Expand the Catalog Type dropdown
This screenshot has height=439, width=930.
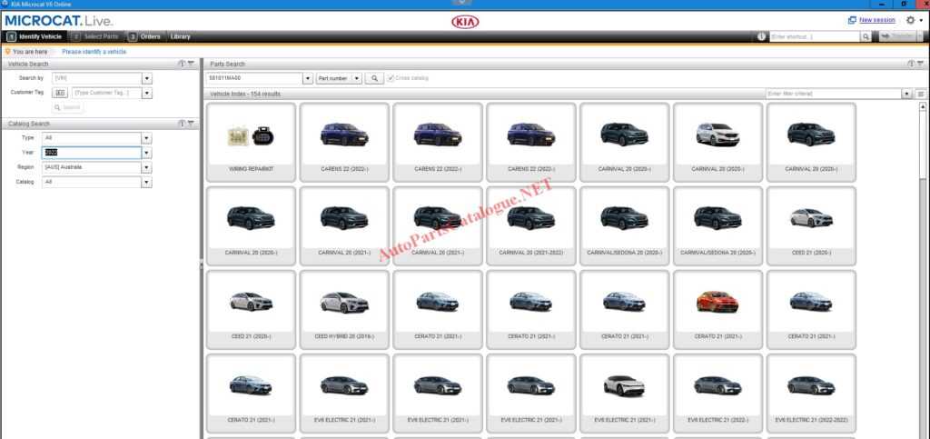[x=146, y=138]
